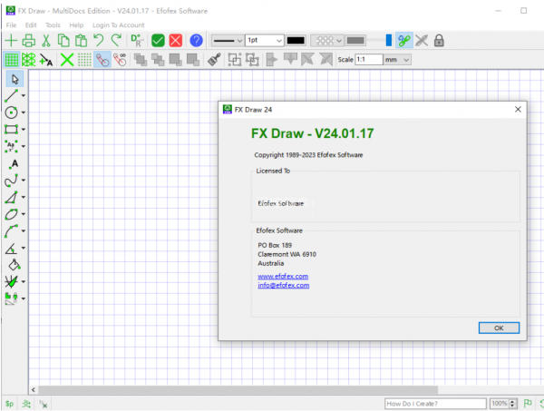Select the circle drawing tool
The image size is (544, 411).
click(11, 113)
